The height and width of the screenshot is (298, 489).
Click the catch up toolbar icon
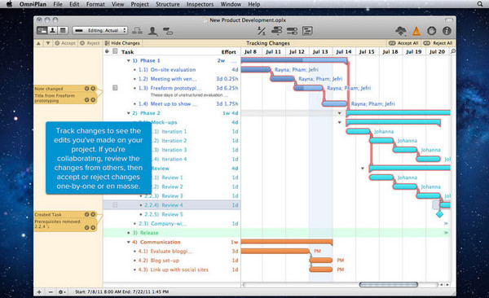[276, 31]
